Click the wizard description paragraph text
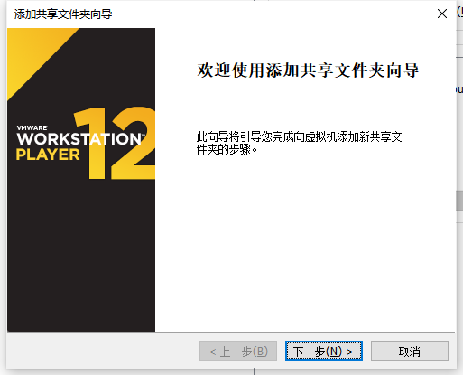This screenshot has height=375, width=463. pos(299,143)
